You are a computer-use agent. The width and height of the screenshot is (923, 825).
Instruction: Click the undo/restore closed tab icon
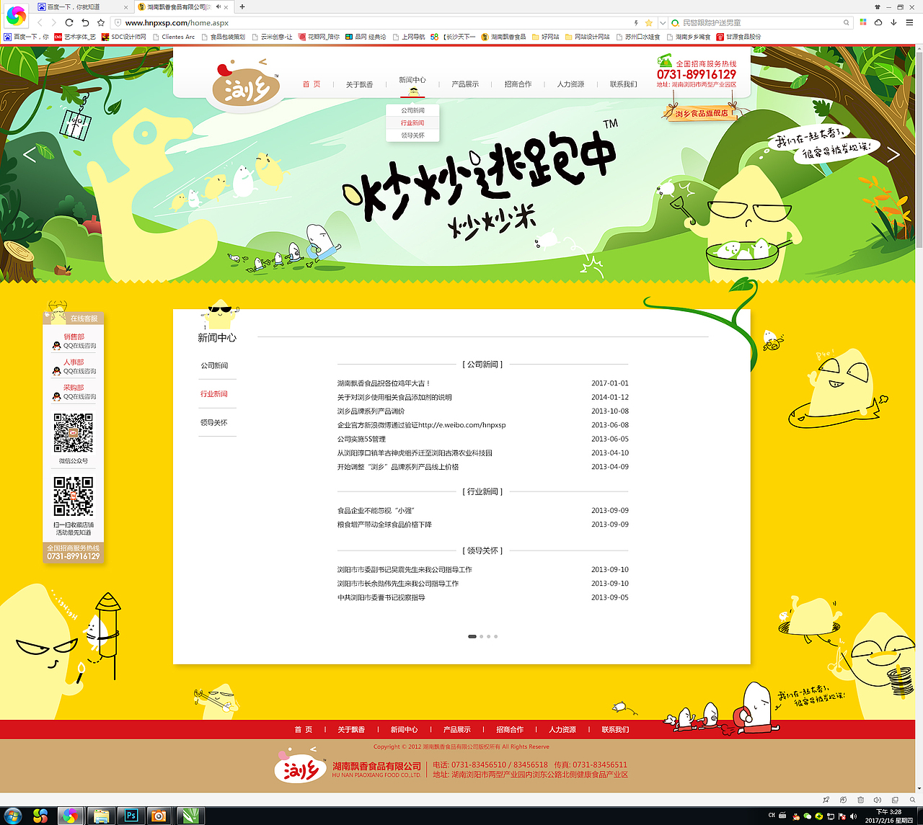(85, 22)
